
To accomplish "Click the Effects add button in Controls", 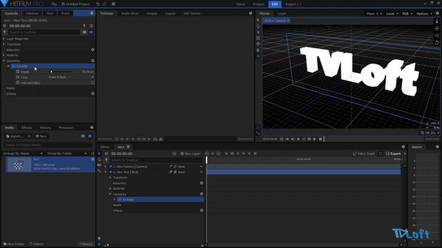I will (93, 94).
